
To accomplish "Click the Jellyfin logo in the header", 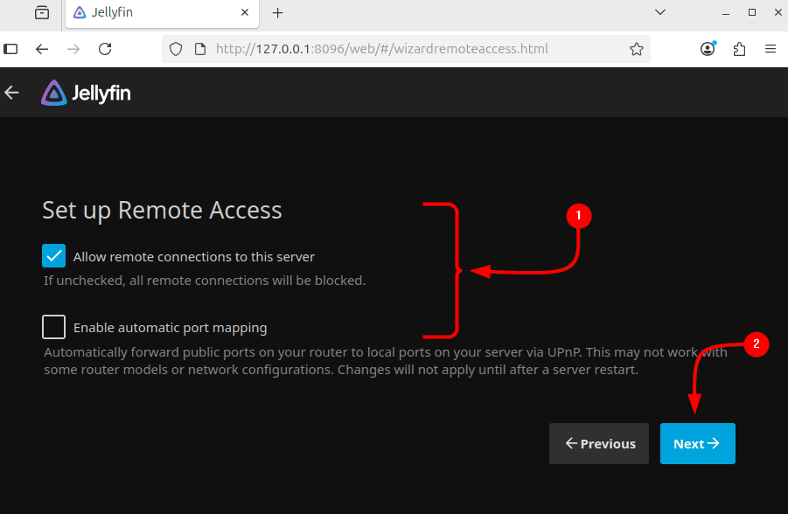I will 86,93.
